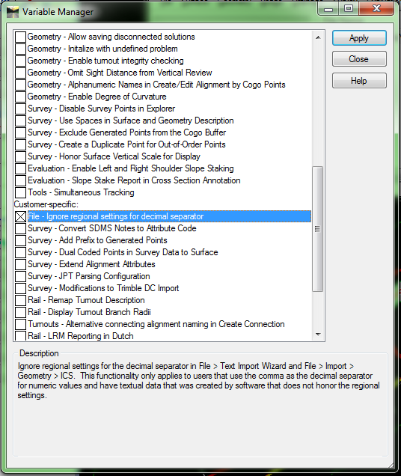Open Help for Variable Manager
Screen dimensions: 401x476
click(x=359, y=80)
